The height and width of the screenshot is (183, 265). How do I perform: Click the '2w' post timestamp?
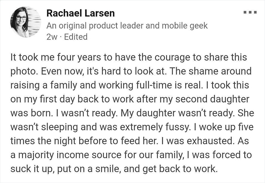tap(52, 37)
